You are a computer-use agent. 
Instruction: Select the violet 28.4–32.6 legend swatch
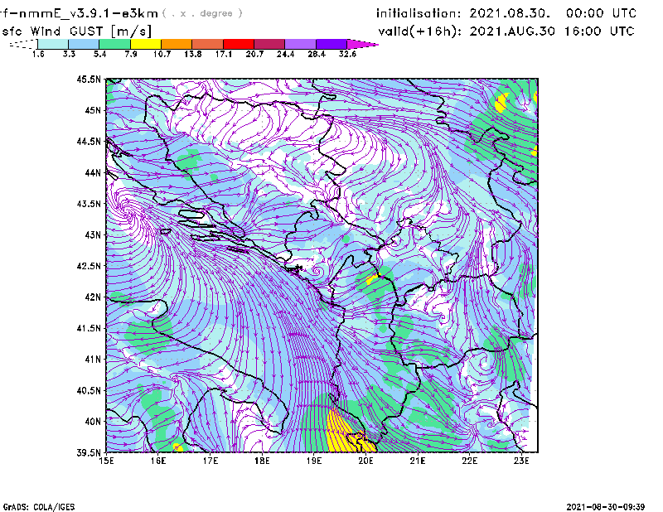(x=331, y=44)
